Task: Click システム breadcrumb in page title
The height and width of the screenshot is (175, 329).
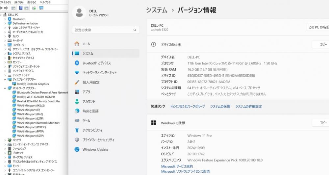Action: click(157, 10)
